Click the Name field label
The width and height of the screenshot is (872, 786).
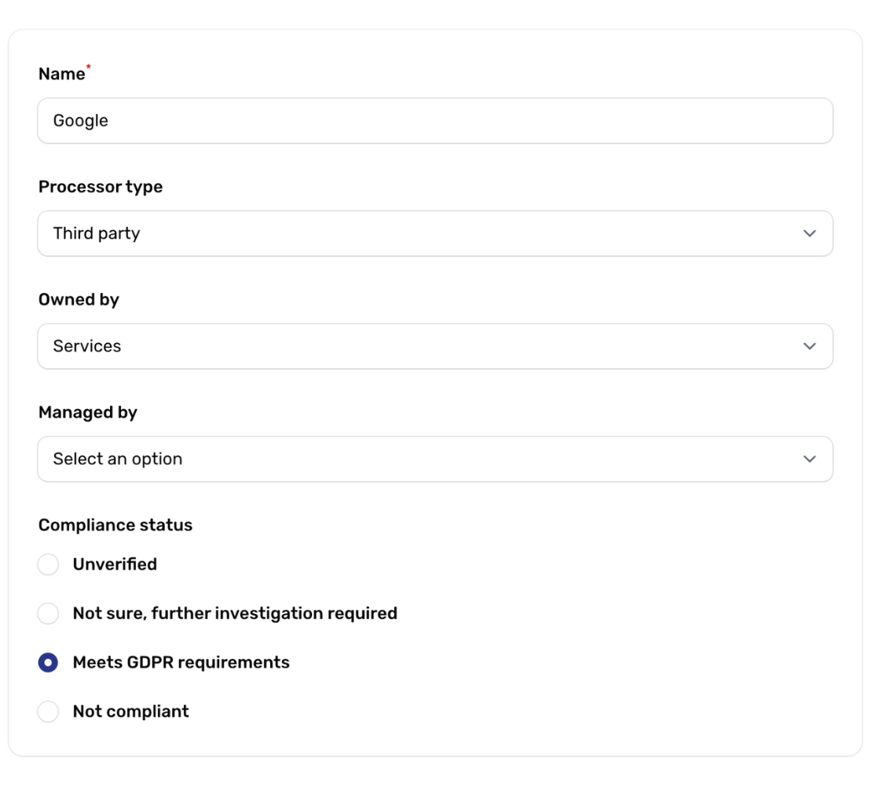tap(60, 73)
